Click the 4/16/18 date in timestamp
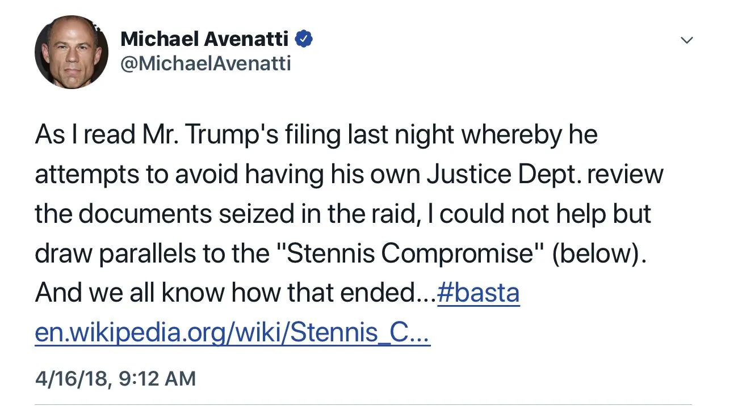The width and height of the screenshot is (742, 406). 72,378
